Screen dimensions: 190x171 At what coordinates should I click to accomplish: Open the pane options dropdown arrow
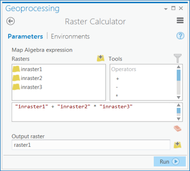[x=166, y=9]
